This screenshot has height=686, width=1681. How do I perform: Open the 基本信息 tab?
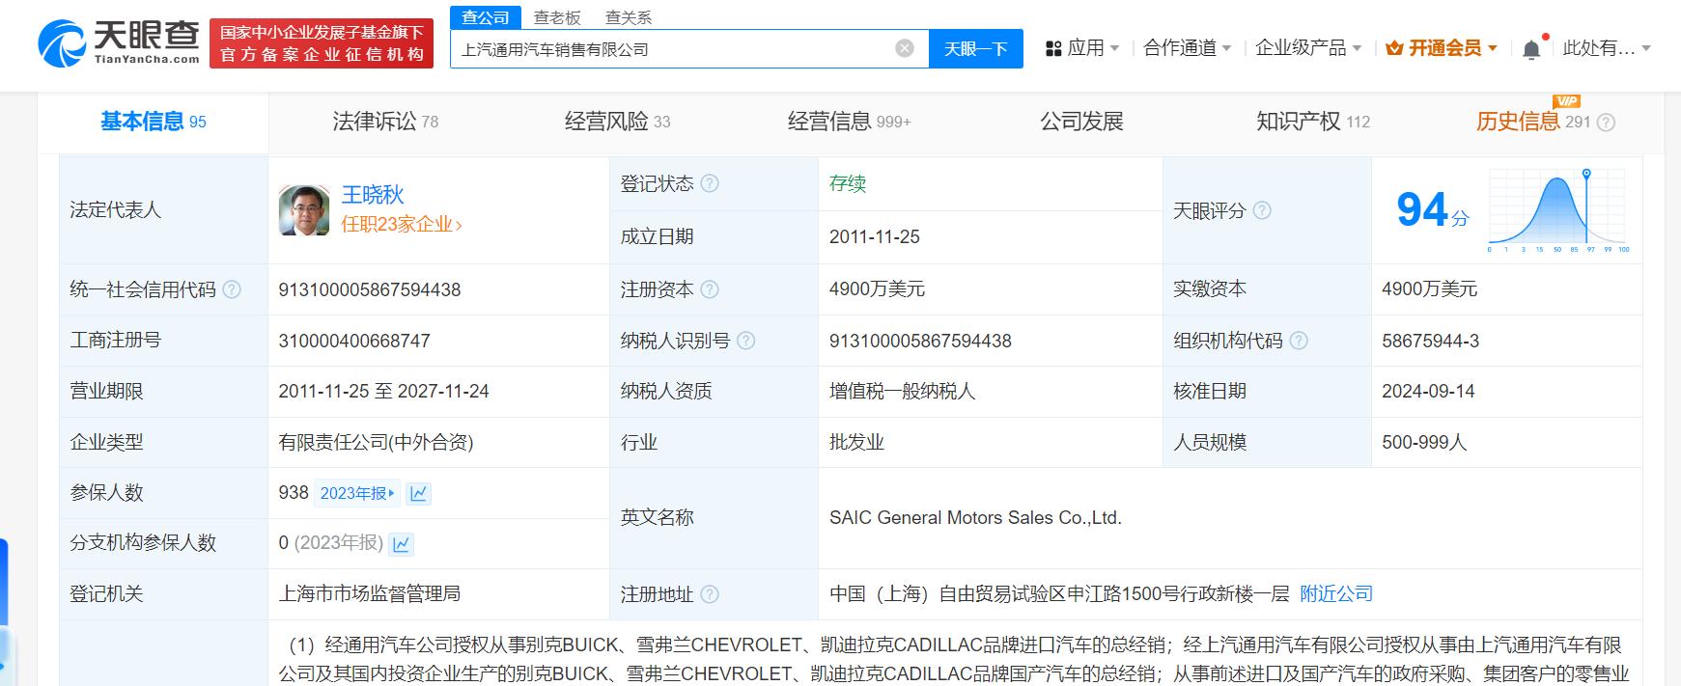click(154, 122)
